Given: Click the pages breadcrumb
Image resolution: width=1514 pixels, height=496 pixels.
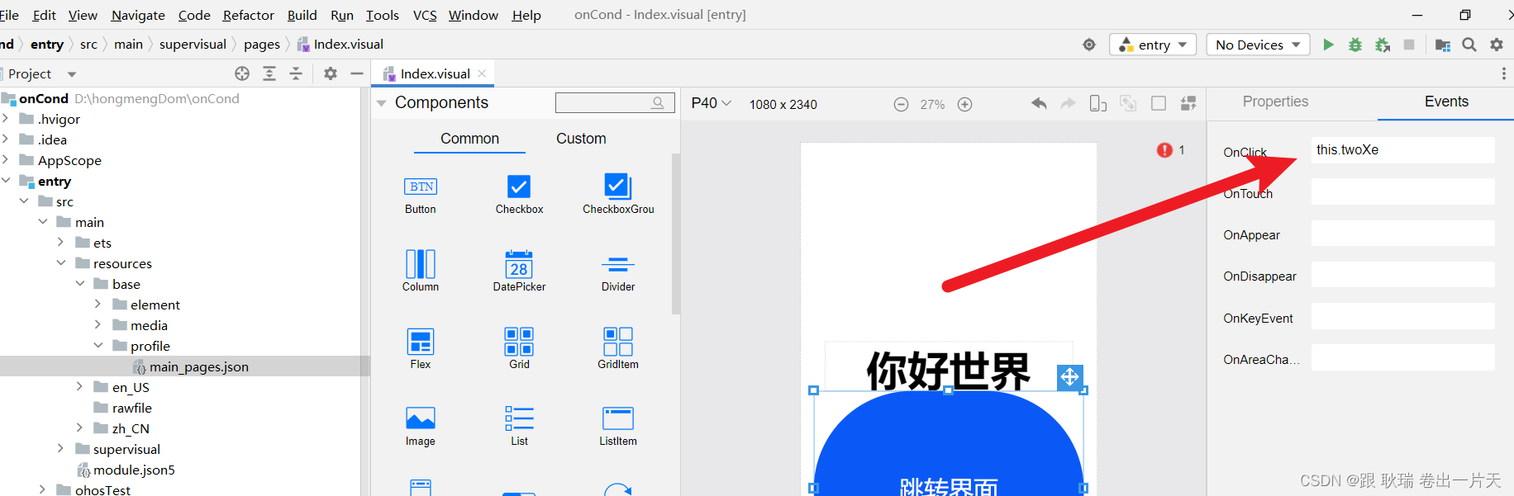Looking at the screenshot, I should (262, 45).
